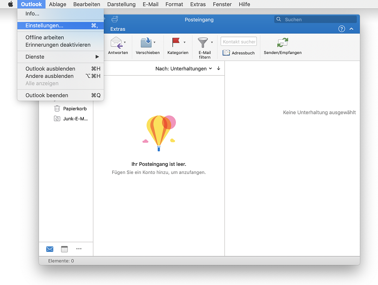
Task: Click 'Ihr Posteingang ist leer.' text
Action: tap(159, 164)
